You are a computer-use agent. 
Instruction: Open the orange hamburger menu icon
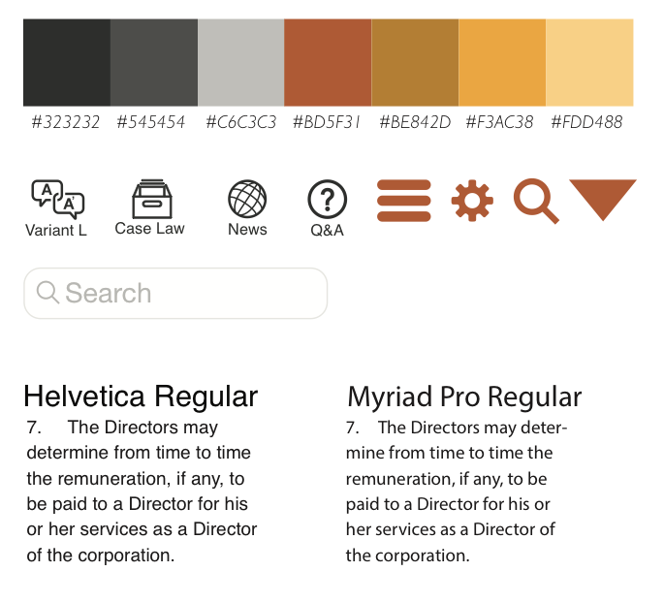(403, 201)
